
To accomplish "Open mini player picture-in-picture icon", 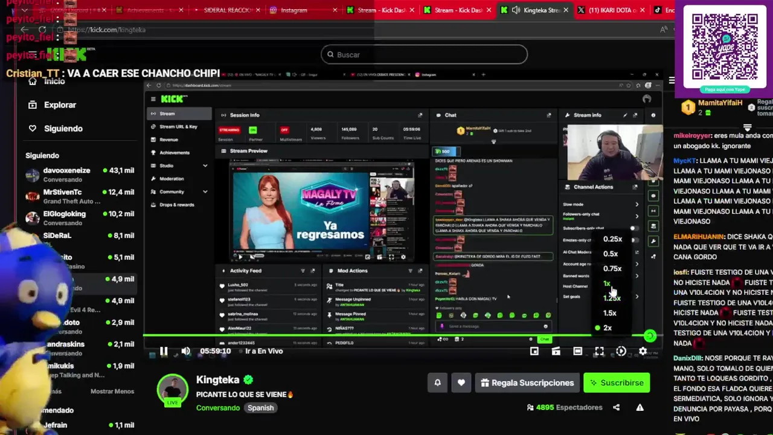I will pyautogui.click(x=534, y=351).
